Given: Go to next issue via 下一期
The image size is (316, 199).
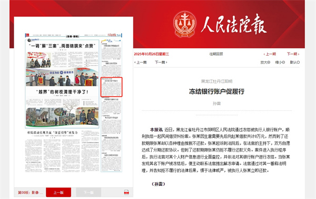Looking at the screenshot, I should (x=293, y=54).
